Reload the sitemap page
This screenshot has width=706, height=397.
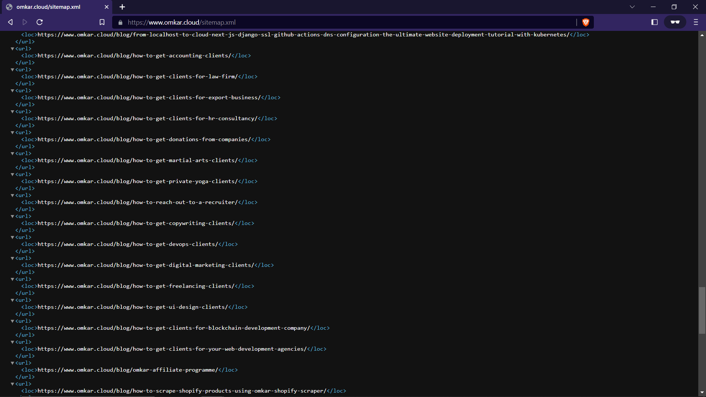[40, 22]
